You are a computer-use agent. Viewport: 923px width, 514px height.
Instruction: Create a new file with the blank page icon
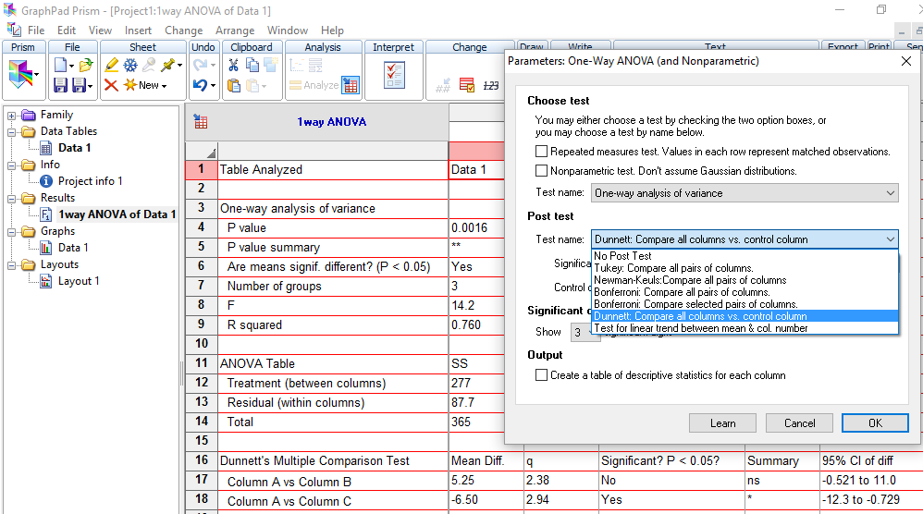61,66
